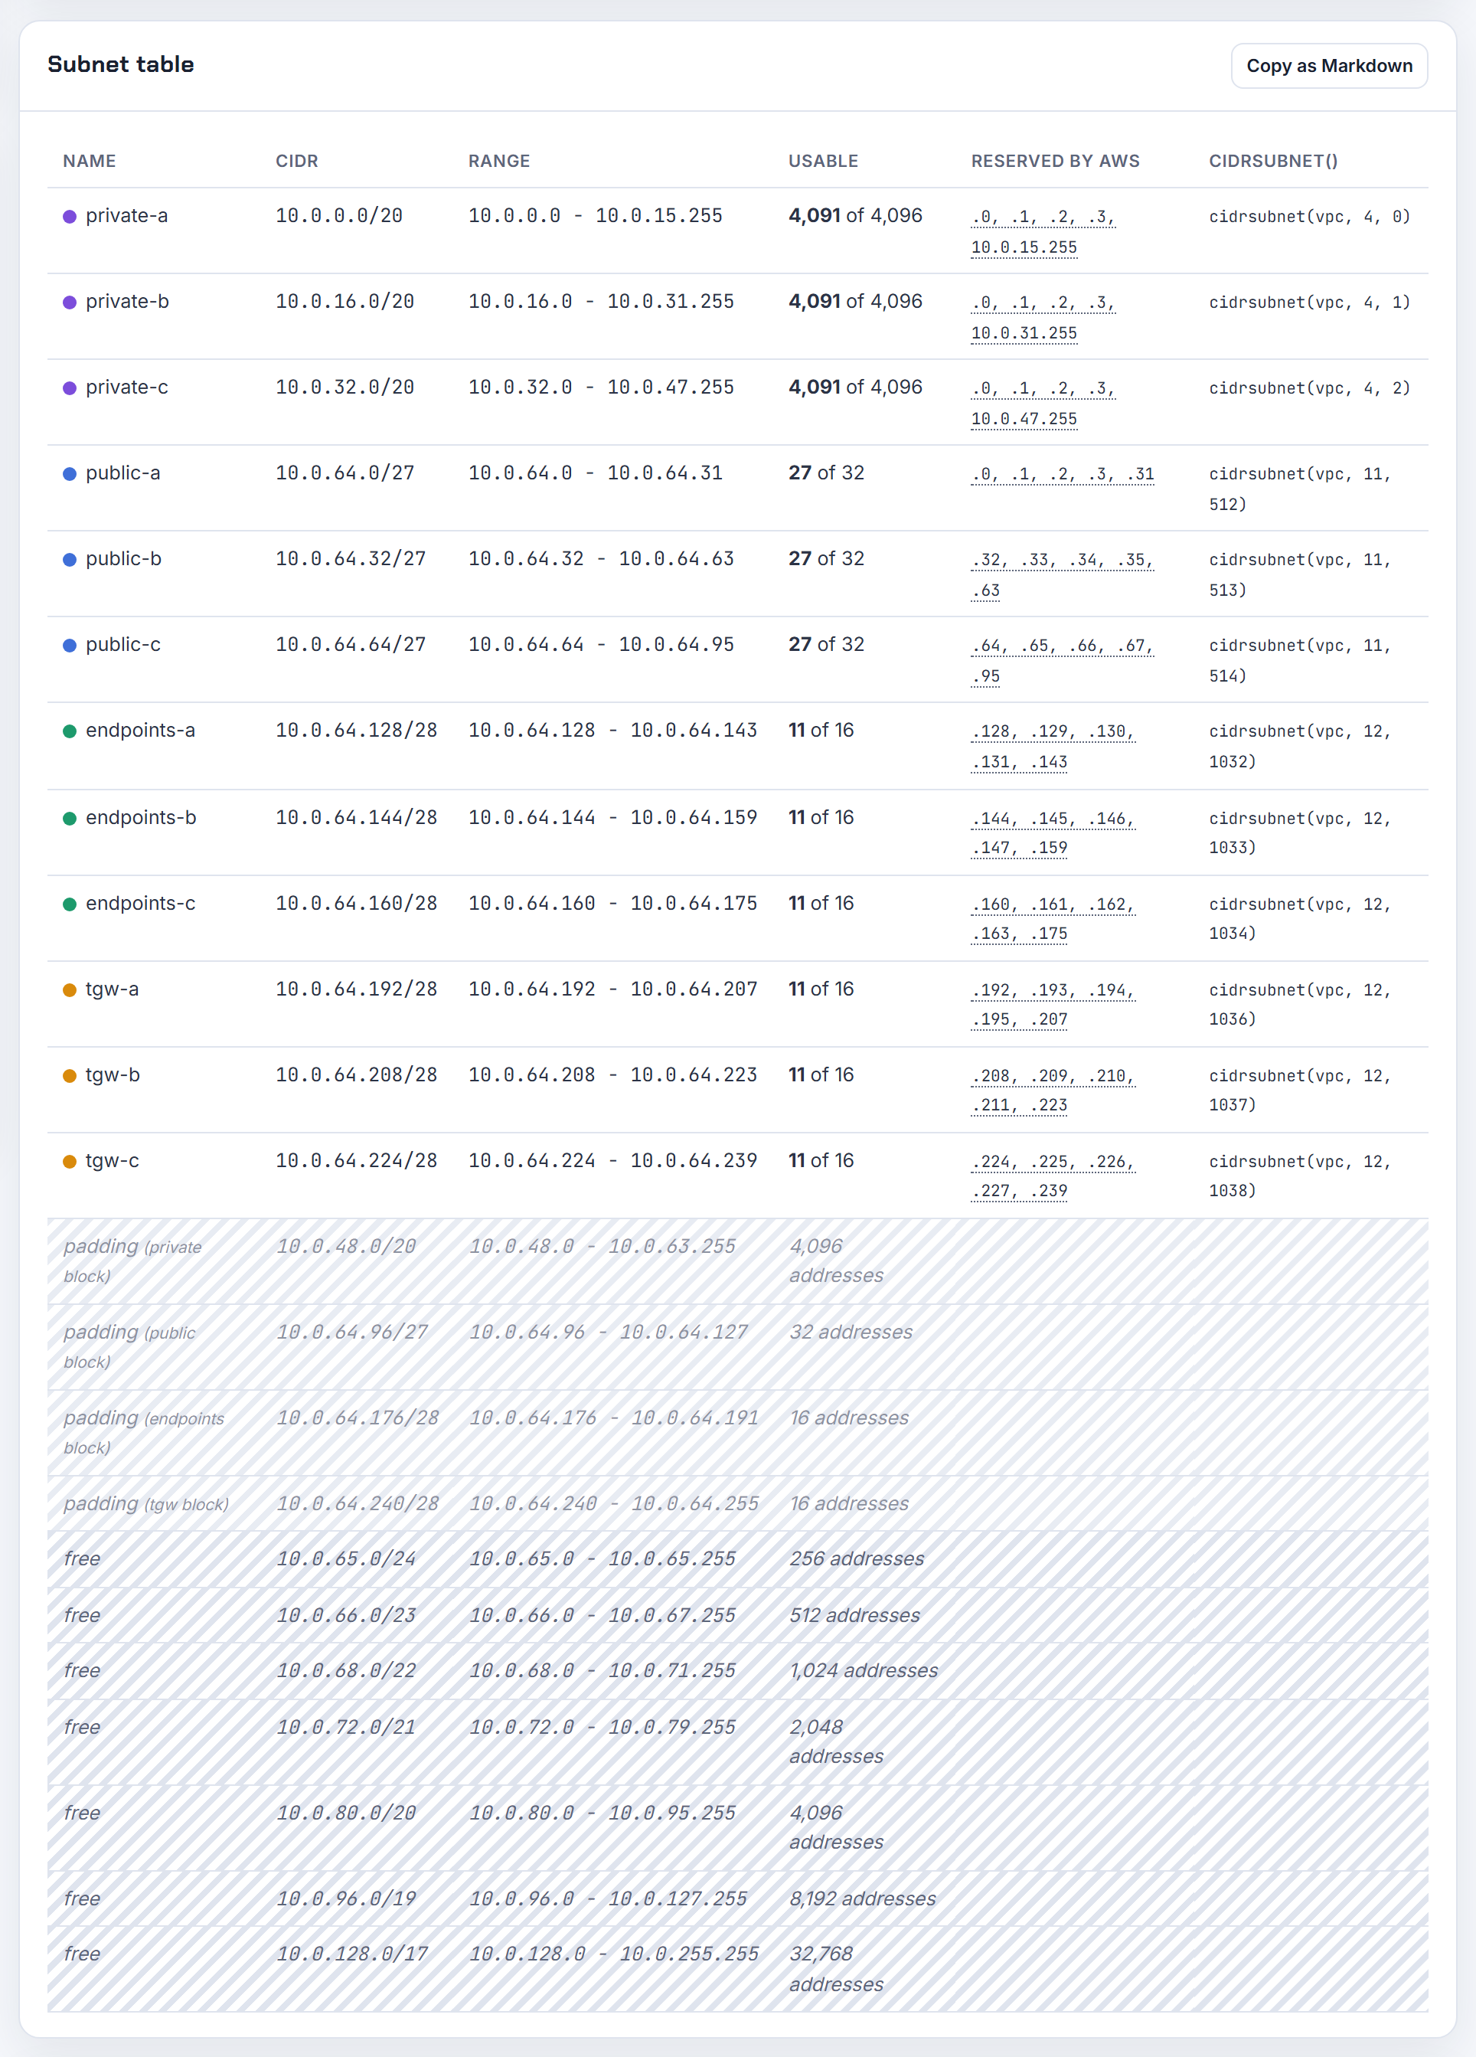The width and height of the screenshot is (1476, 2057).
Task: Click the blue dot beside public-a
Action: tap(70, 473)
